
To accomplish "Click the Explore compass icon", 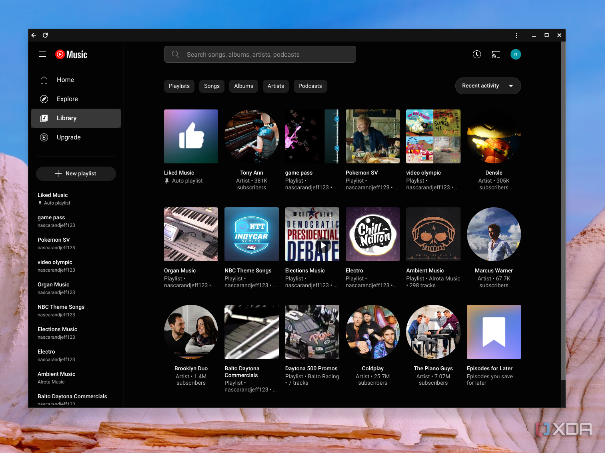I will point(44,99).
